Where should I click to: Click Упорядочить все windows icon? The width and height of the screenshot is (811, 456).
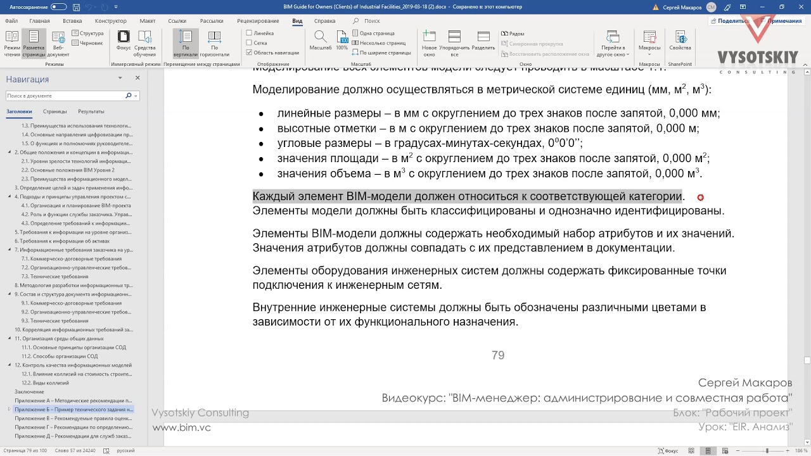pyautogui.click(x=454, y=44)
